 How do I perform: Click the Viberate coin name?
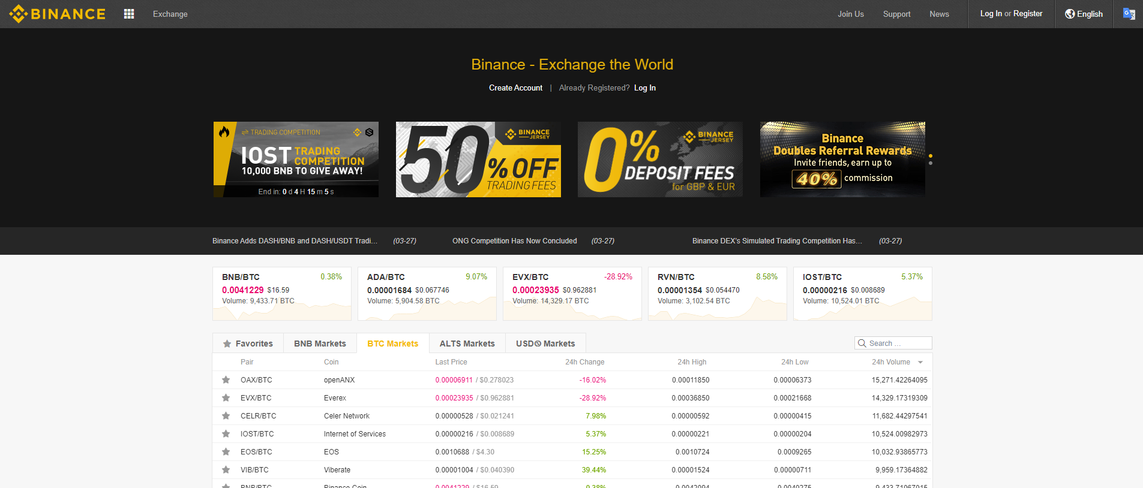click(x=337, y=470)
